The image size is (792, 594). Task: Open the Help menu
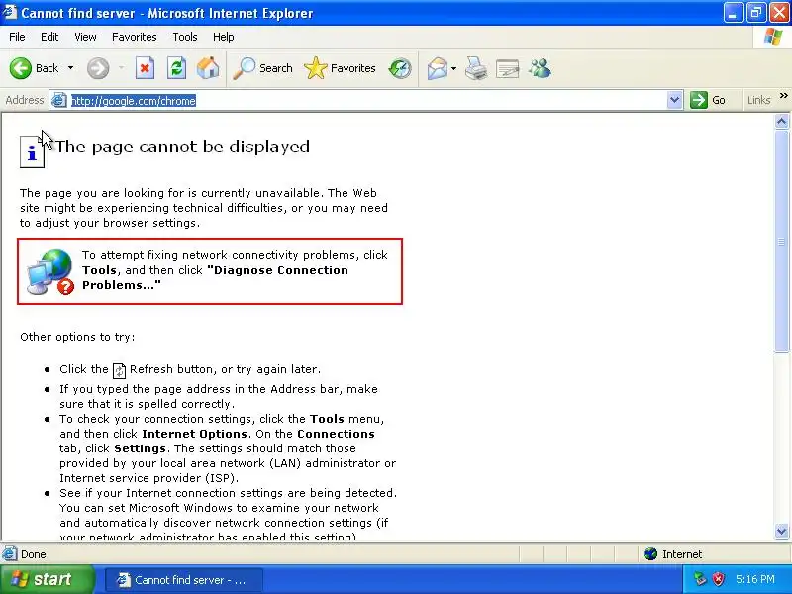(224, 37)
